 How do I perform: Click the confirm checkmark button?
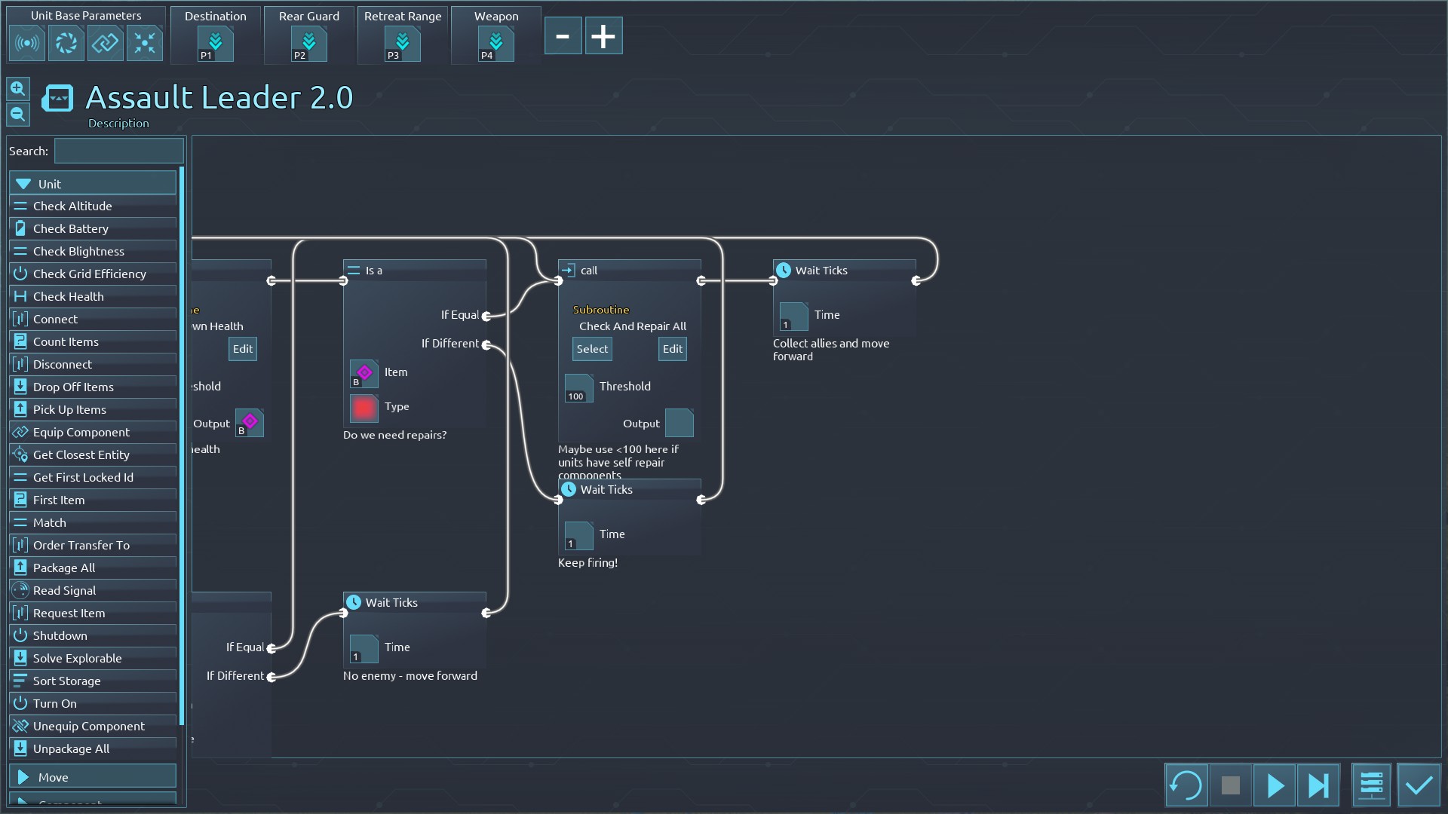(1419, 785)
